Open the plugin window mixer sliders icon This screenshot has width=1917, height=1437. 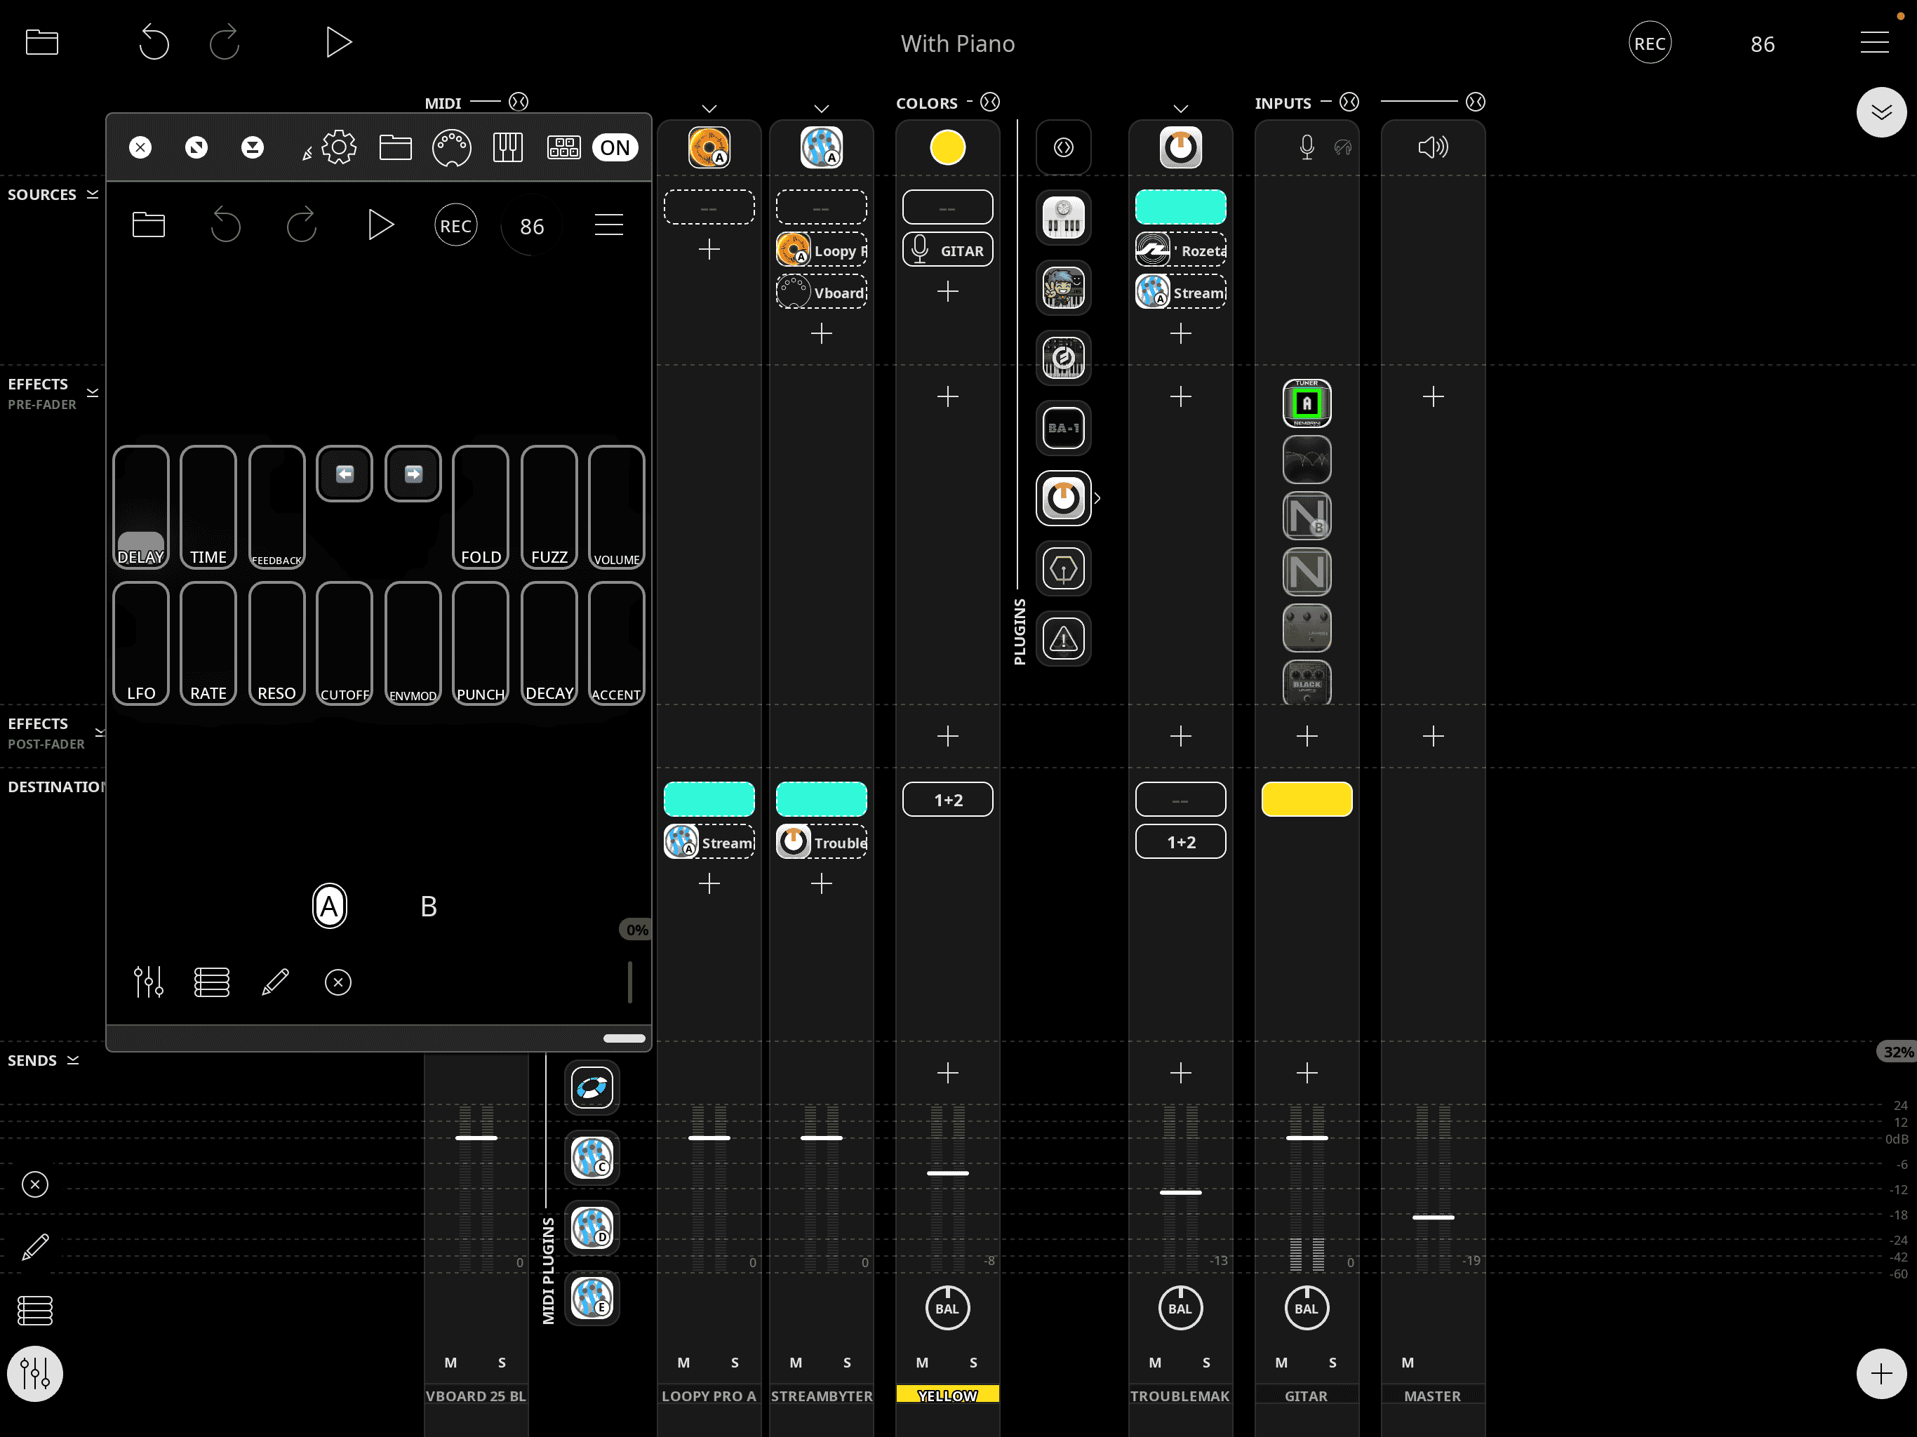click(x=148, y=982)
